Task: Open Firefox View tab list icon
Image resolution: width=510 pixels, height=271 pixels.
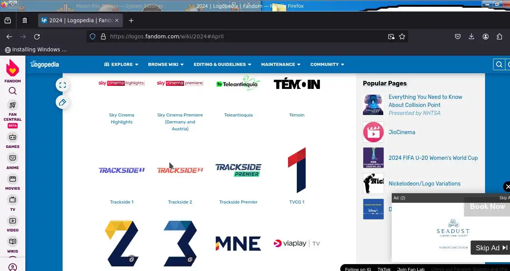Action: tap(8, 20)
